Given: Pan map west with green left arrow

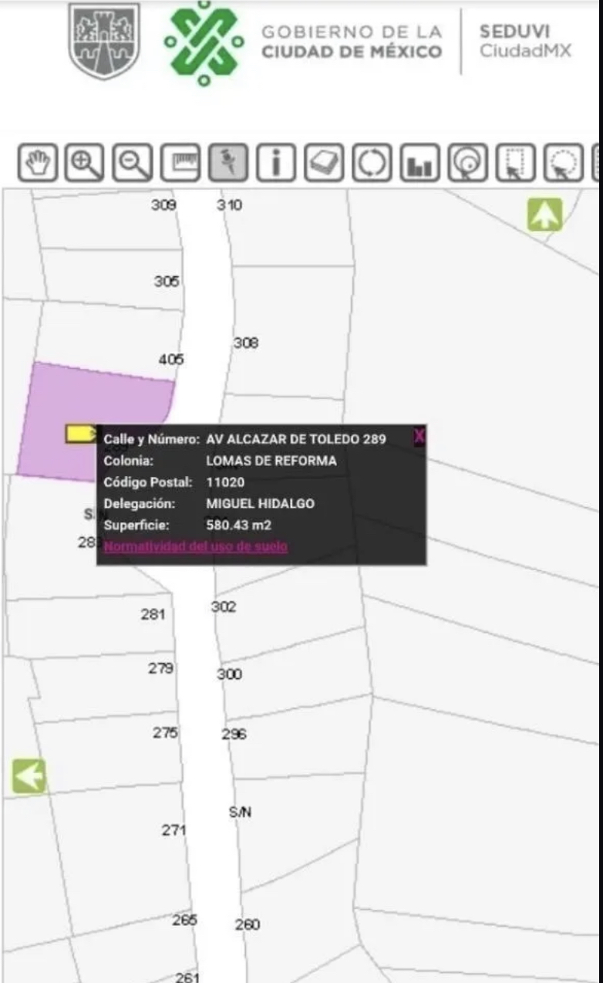Looking at the screenshot, I should (x=29, y=776).
